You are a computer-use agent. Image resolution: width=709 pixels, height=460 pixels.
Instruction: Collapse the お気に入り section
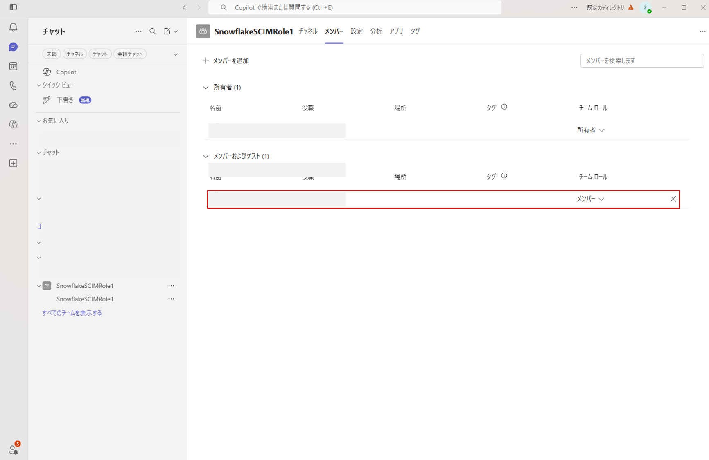pos(39,121)
